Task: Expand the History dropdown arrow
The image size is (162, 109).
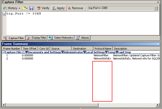Action: click(19, 8)
